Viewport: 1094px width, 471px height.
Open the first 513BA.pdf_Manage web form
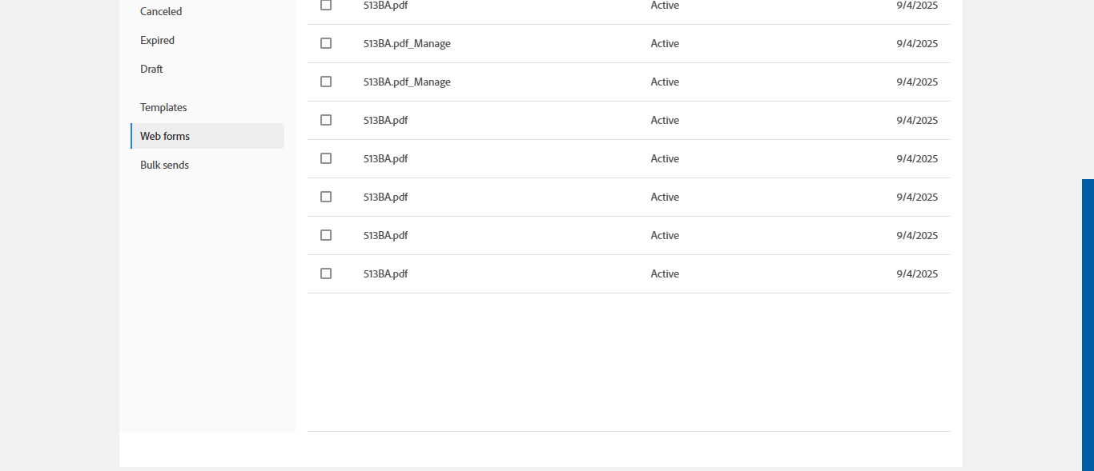(407, 43)
